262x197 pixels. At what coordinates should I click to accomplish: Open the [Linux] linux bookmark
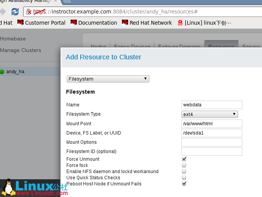[x=204, y=23]
